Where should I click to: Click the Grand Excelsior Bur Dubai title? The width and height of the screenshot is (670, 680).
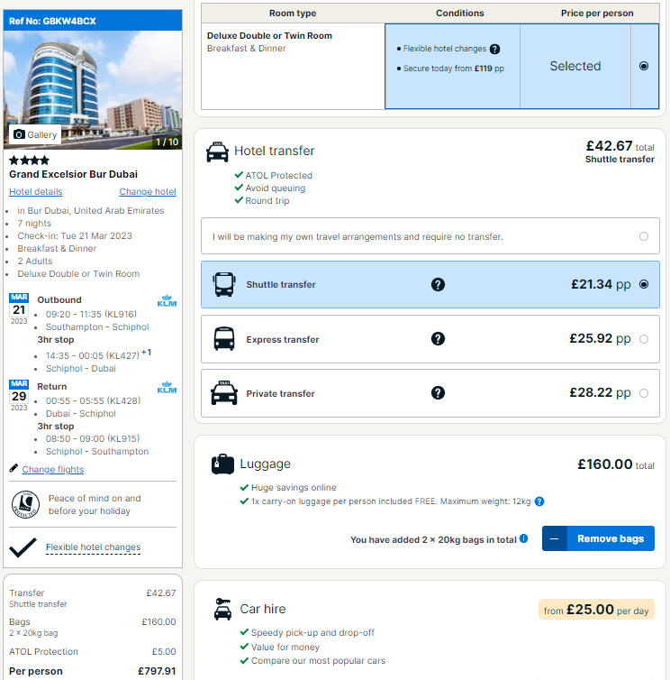[73, 174]
